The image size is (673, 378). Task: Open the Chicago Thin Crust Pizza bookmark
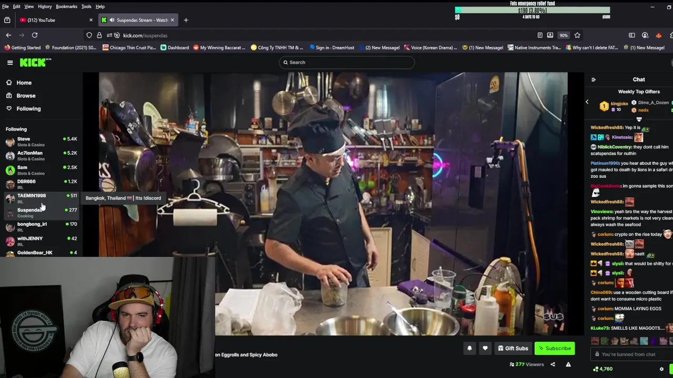[129, 47]
